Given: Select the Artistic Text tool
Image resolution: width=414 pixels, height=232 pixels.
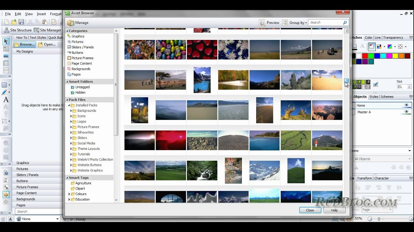Looking at the screenshot, I should click(5, 100).
